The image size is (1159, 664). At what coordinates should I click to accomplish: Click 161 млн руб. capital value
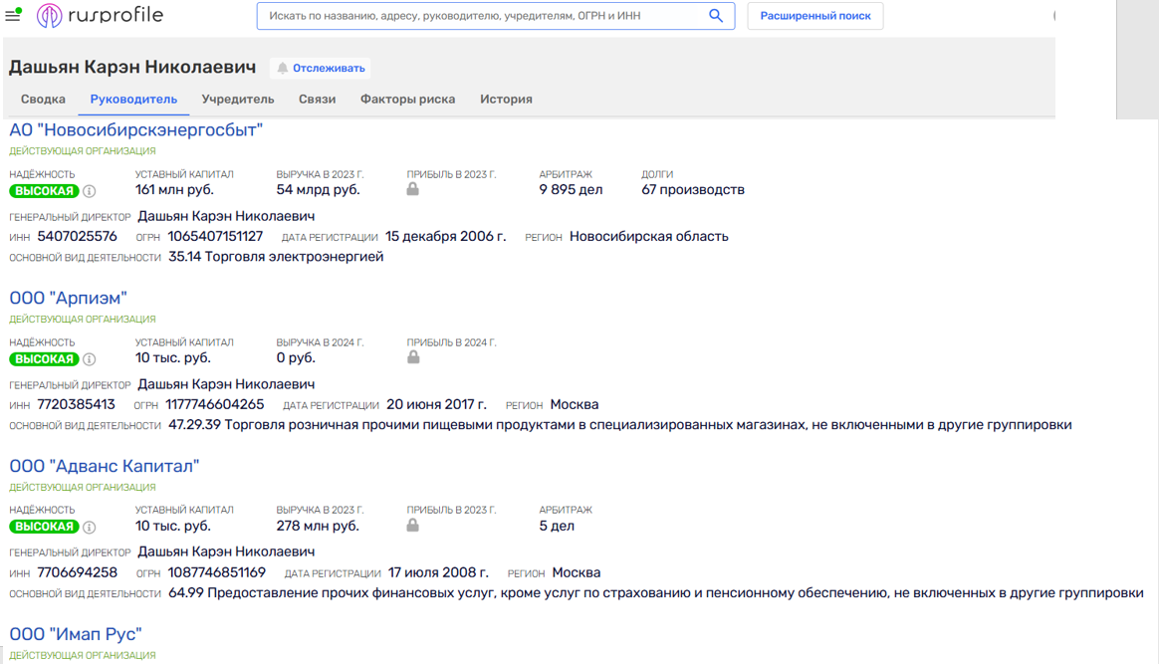pos(174,190)
